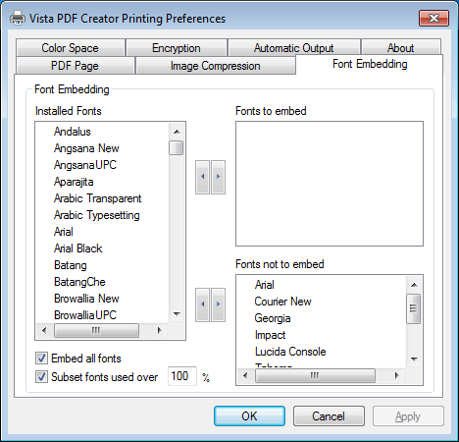This screenshot has height=442, width=459.
Task: Click left arrow beside Fonts not to embed list
Action: tap(203, 304)
